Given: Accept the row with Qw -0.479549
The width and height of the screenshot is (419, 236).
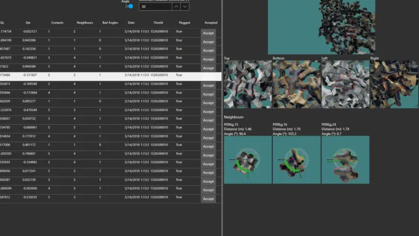Looking at the screenshot, I should pyautogui.click(x=208, y=112).
